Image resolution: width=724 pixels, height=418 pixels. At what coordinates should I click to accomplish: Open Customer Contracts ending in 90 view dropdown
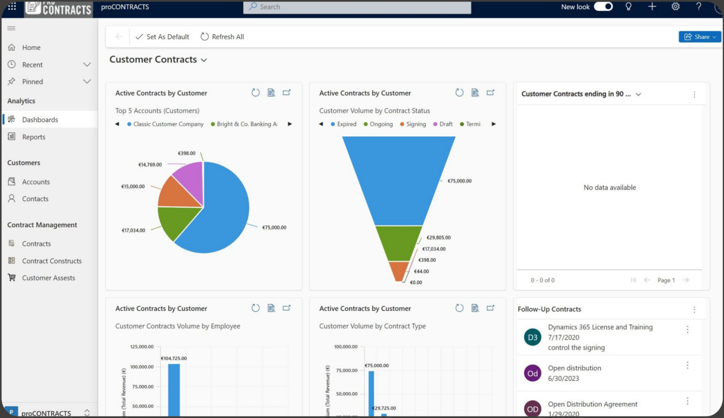click(639, 94)
